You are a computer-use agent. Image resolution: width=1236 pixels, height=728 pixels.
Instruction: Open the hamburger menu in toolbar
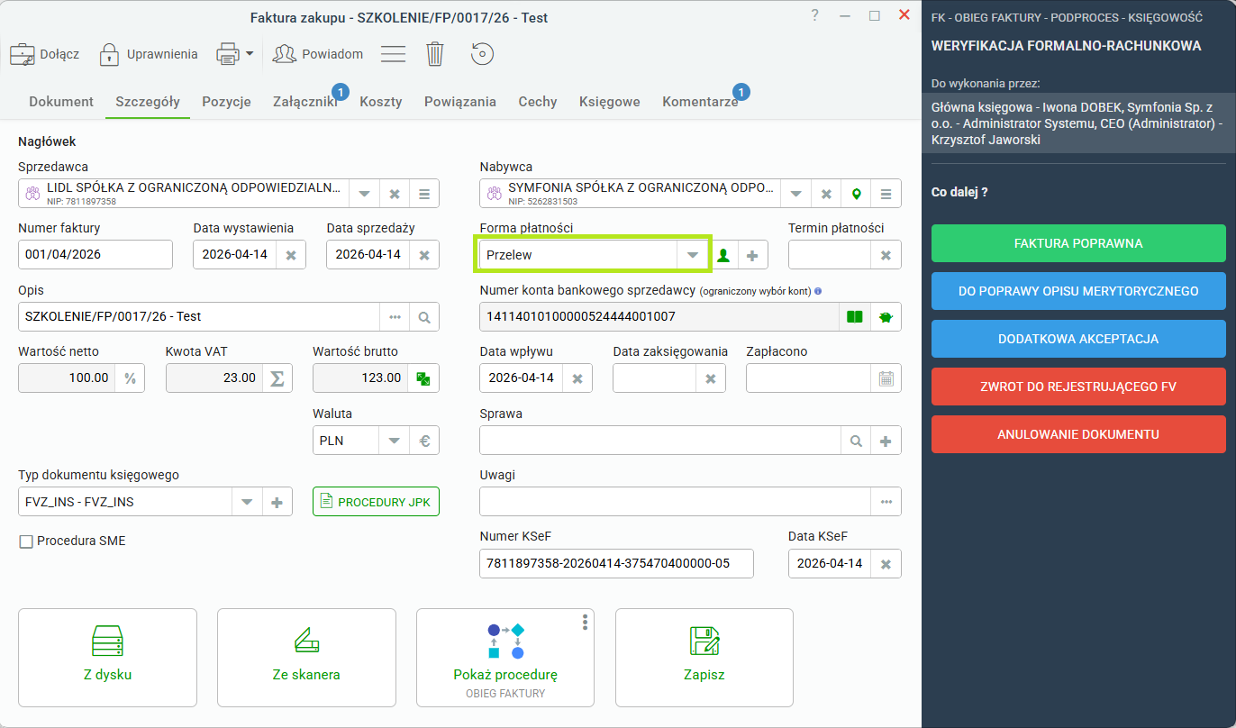click(x=393, y=54)
